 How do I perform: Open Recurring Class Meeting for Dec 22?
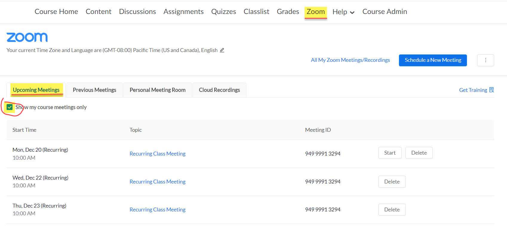pos(157,182)
